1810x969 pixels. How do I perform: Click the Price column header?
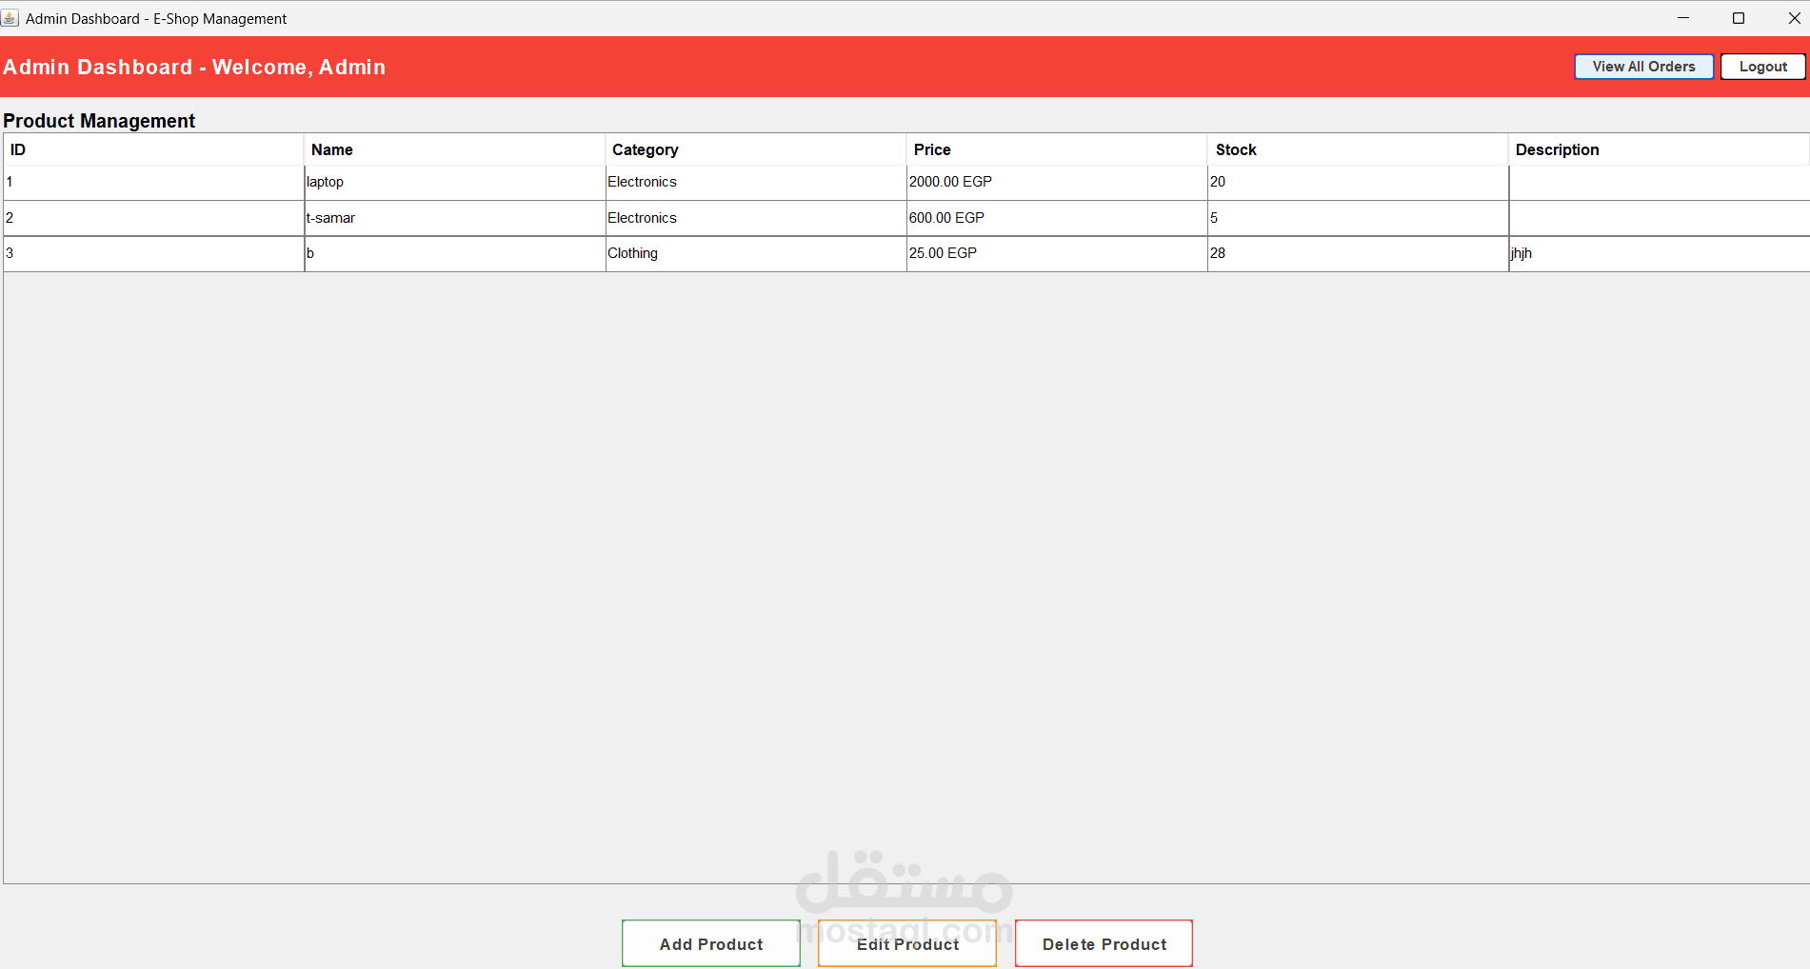pos(1055,149)
